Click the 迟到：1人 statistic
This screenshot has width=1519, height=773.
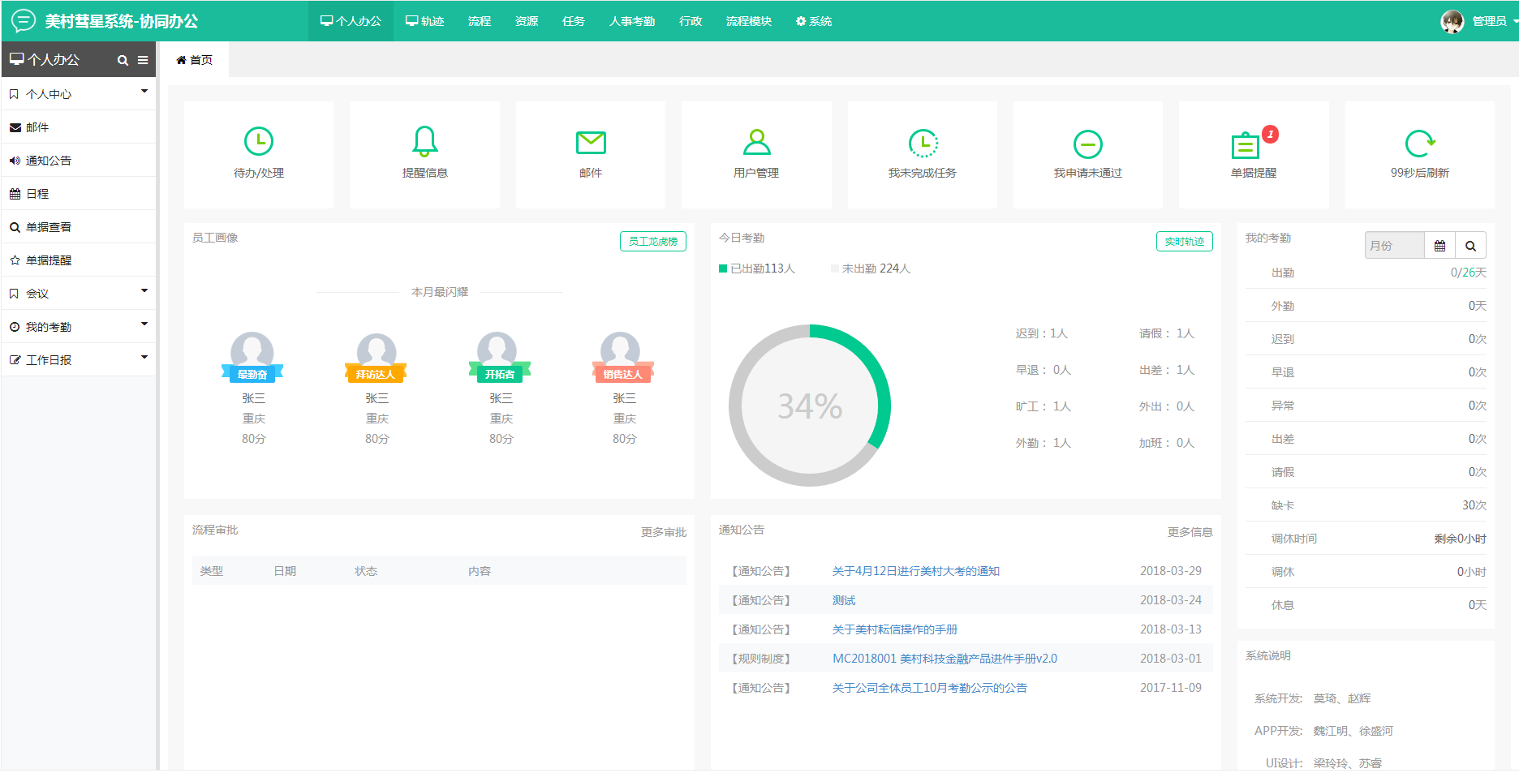pyautogui.click(x=1042, y=333)
